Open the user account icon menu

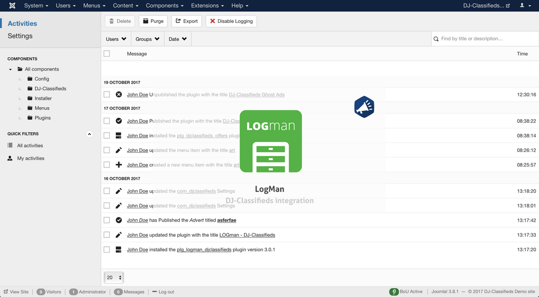524,5
